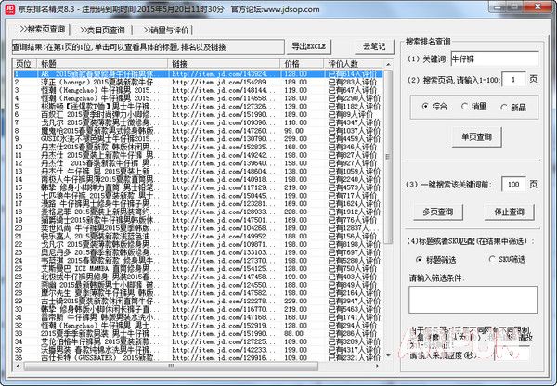Viewport: 557px width, 386px height.
Task: Select row 34 艾伦伯格牛仔裤 result
Action: tap(199, 341)
